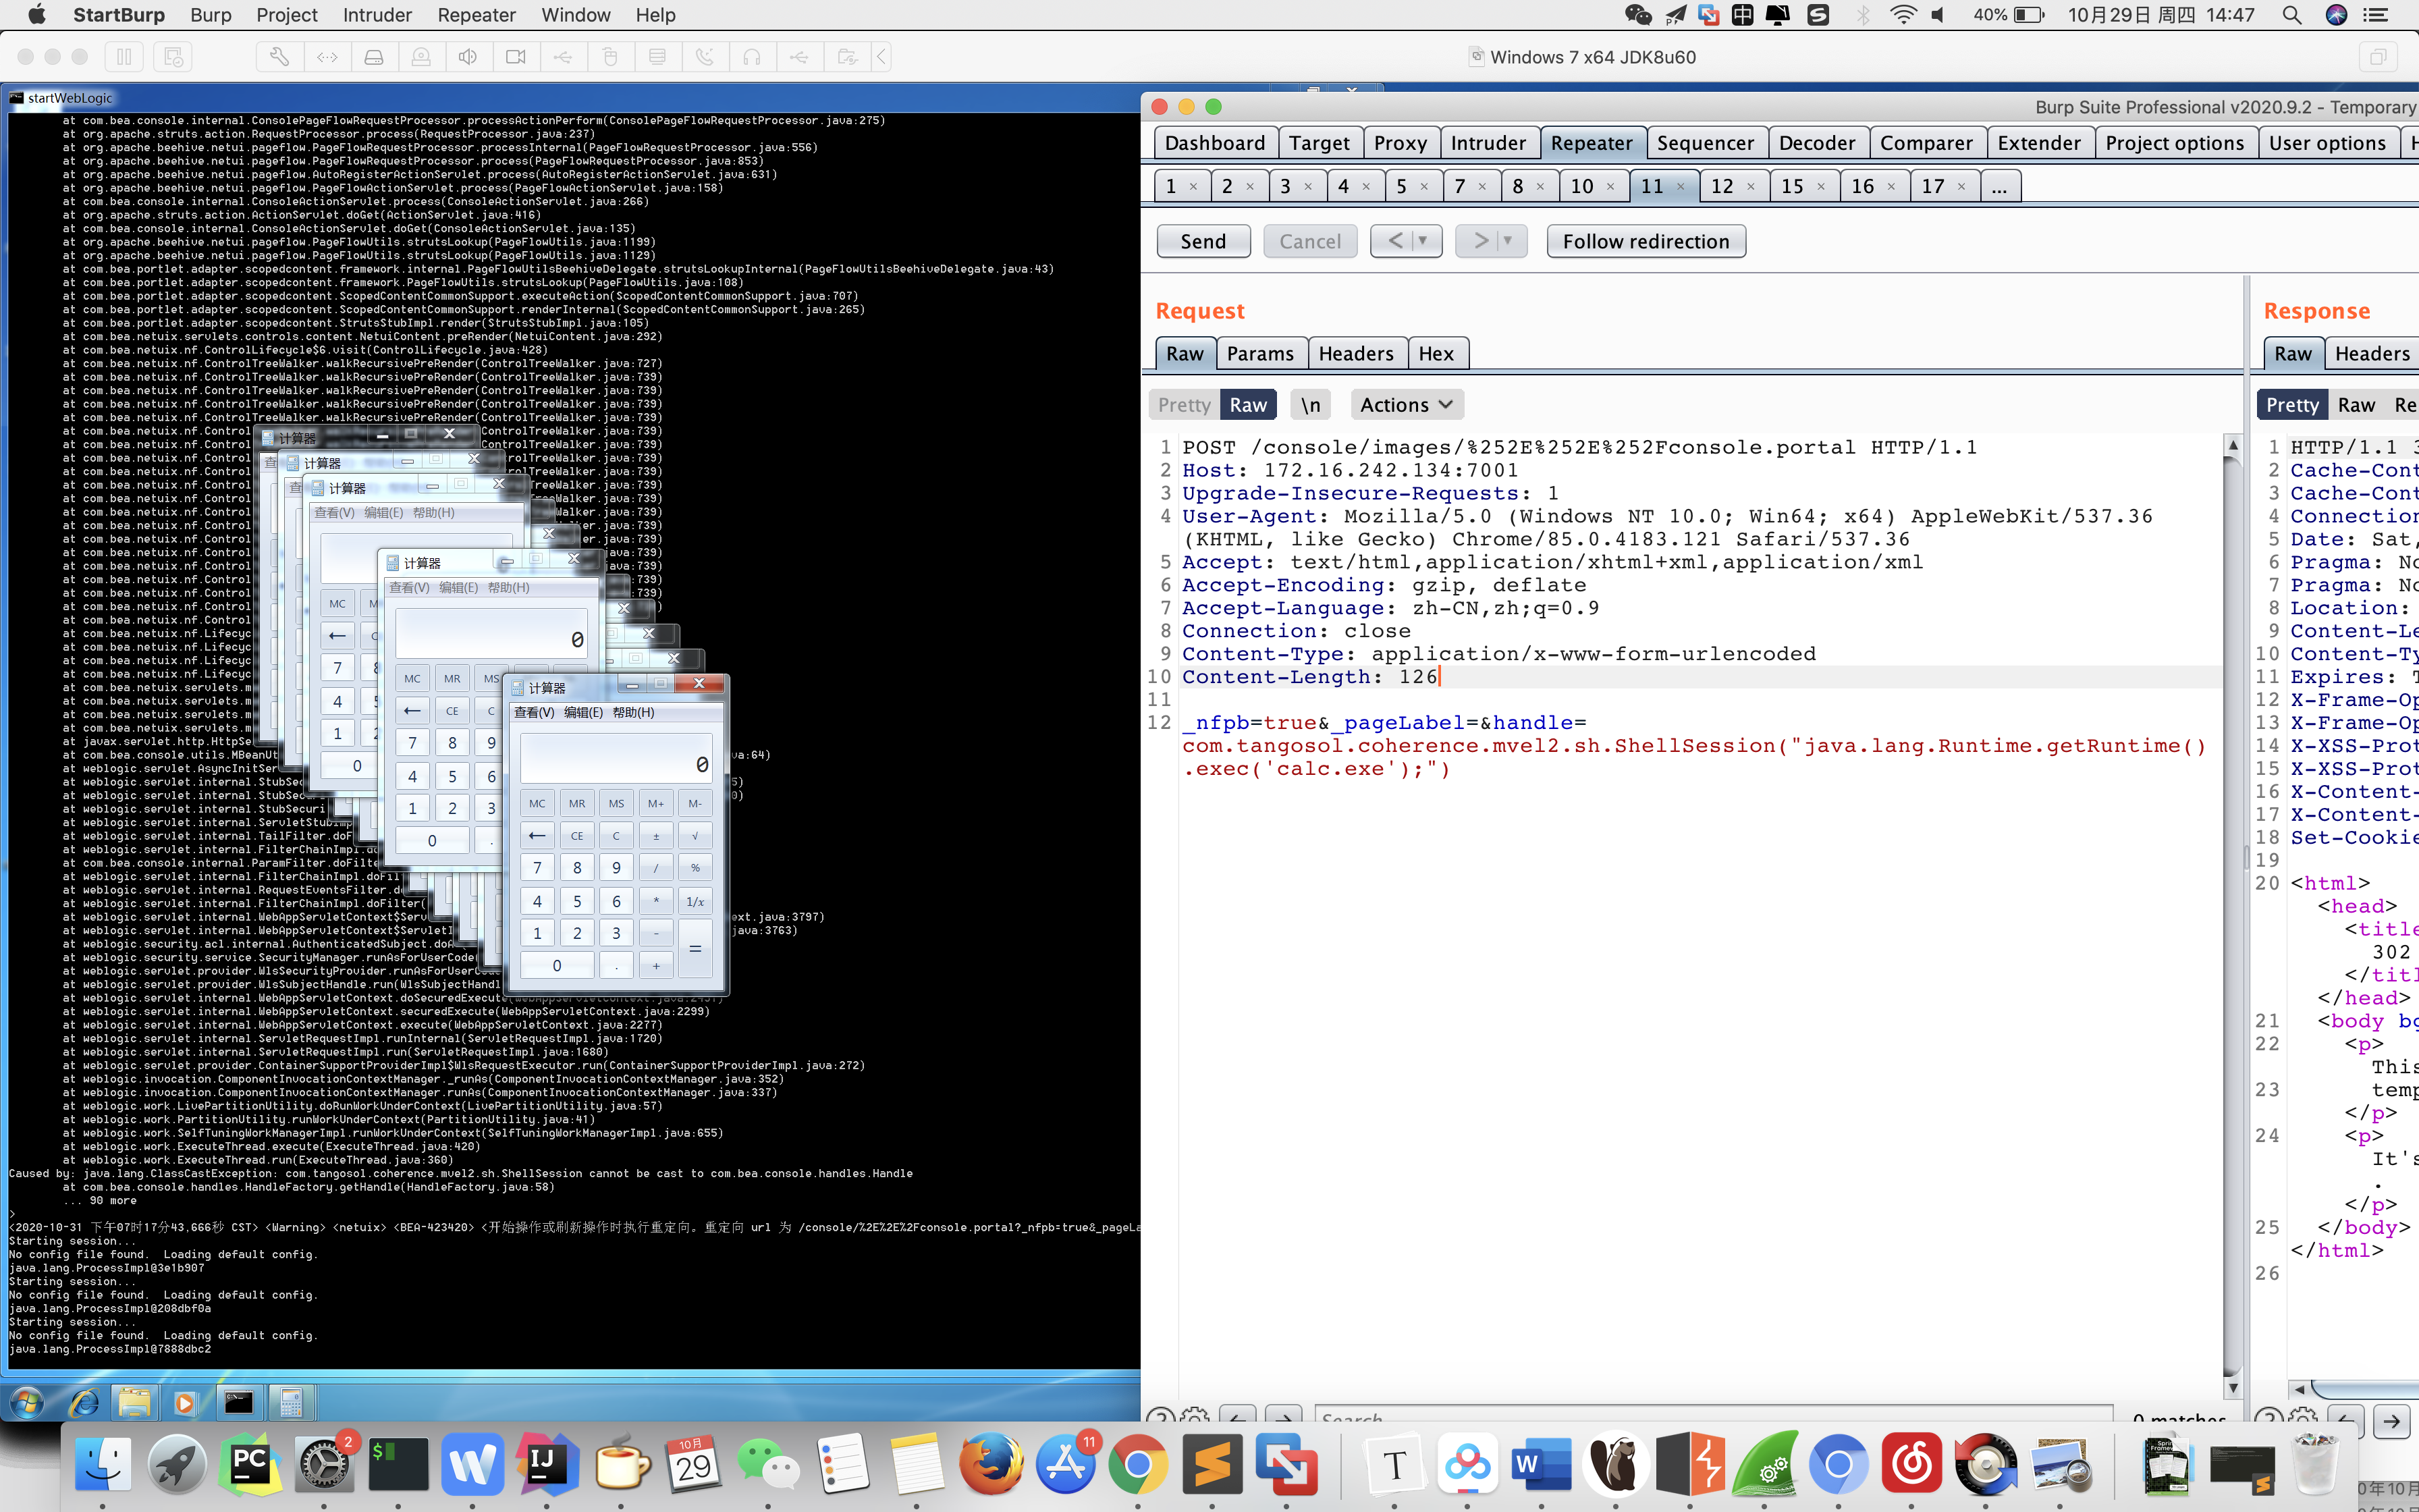
Task: Expand the Actions dropdown menu
Action: tap(1405, 405)
